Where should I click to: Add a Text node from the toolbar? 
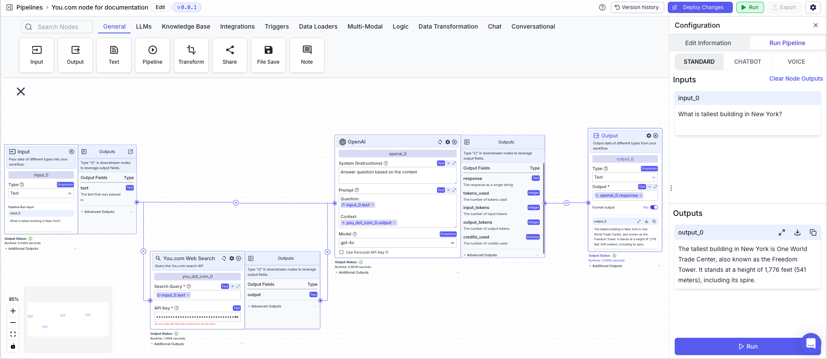[x=114, y=55]
